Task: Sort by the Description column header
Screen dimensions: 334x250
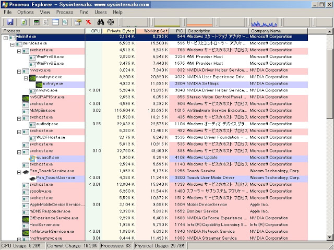Action: click(217, 31)
